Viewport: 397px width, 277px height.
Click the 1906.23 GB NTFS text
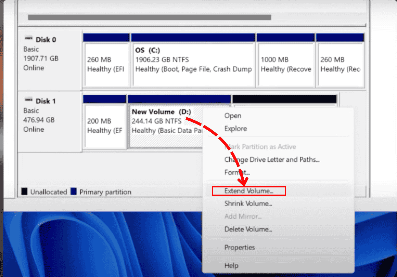[x=162, y=60]
